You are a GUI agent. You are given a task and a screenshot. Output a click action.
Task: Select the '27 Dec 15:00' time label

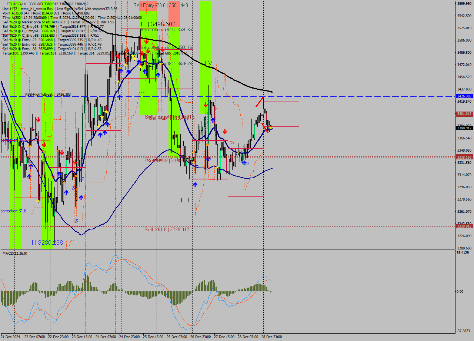224,337
